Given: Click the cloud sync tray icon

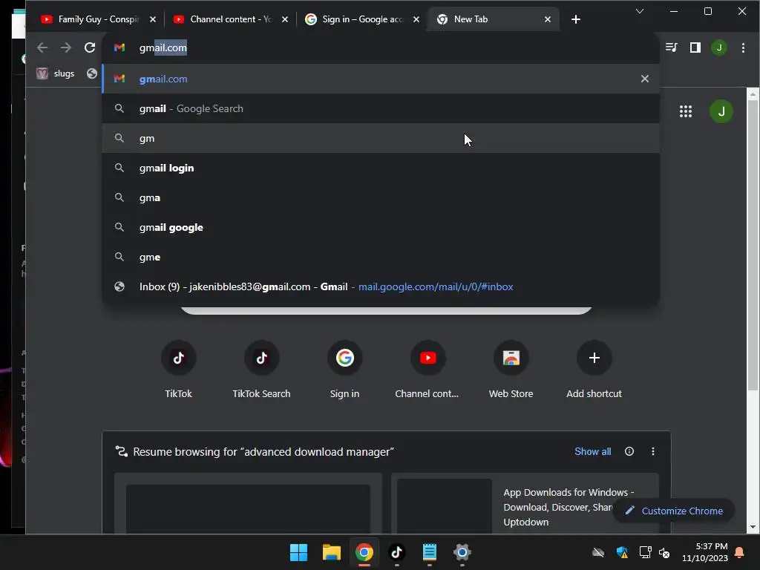Looking at the screenshot, I should coord(599,552).
